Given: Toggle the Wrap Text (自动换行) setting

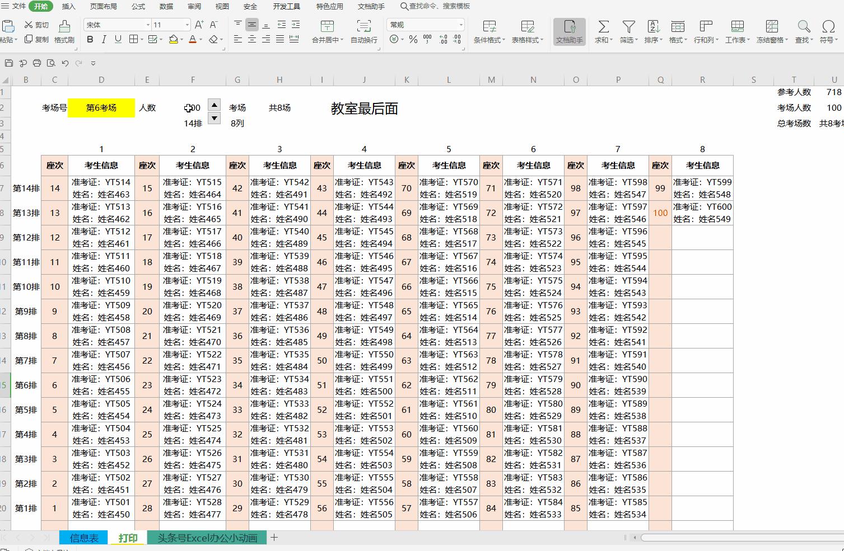Looking at the screenshot, I should [x=363, y=32].
